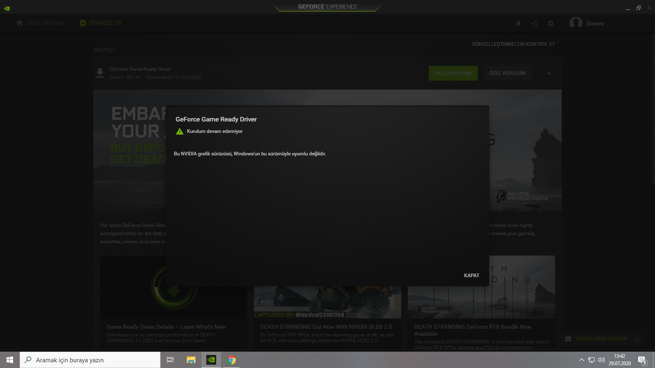The width and height of the screenshot is (655, 368).
Task: Click the share icon in header
Action: tap(534, 23)
